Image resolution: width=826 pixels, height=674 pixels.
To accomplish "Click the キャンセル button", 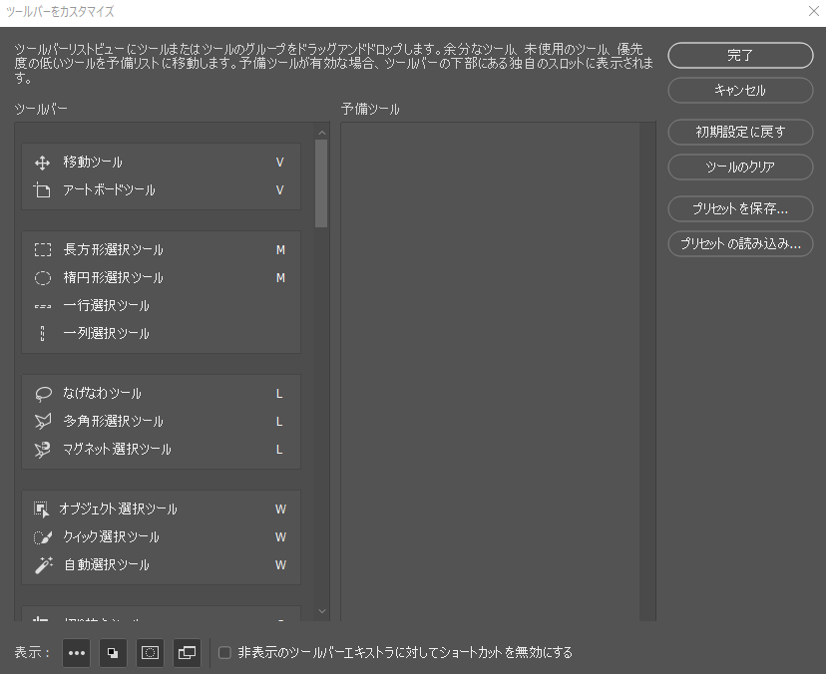I will click(740, 90).
